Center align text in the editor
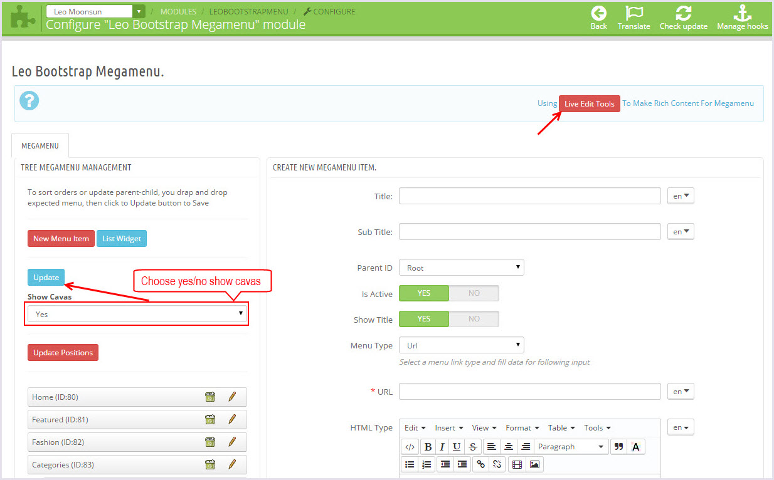 (509, 447)
